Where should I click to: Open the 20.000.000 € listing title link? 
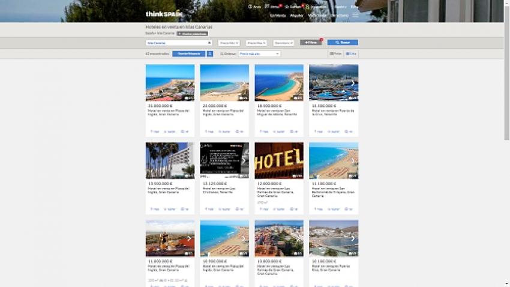(x=223, y=113)
